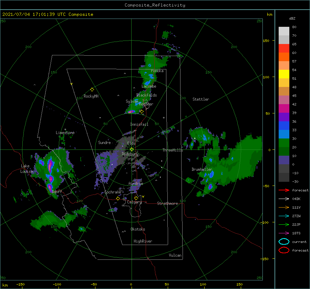Pick the bright yellow 51-54 dBZ swatch
Image resolution: width=310 pixels, height=289 pixels.
pyautogui.click(x=284, y=74)
